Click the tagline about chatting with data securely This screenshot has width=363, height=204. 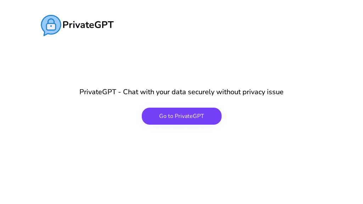181,92
